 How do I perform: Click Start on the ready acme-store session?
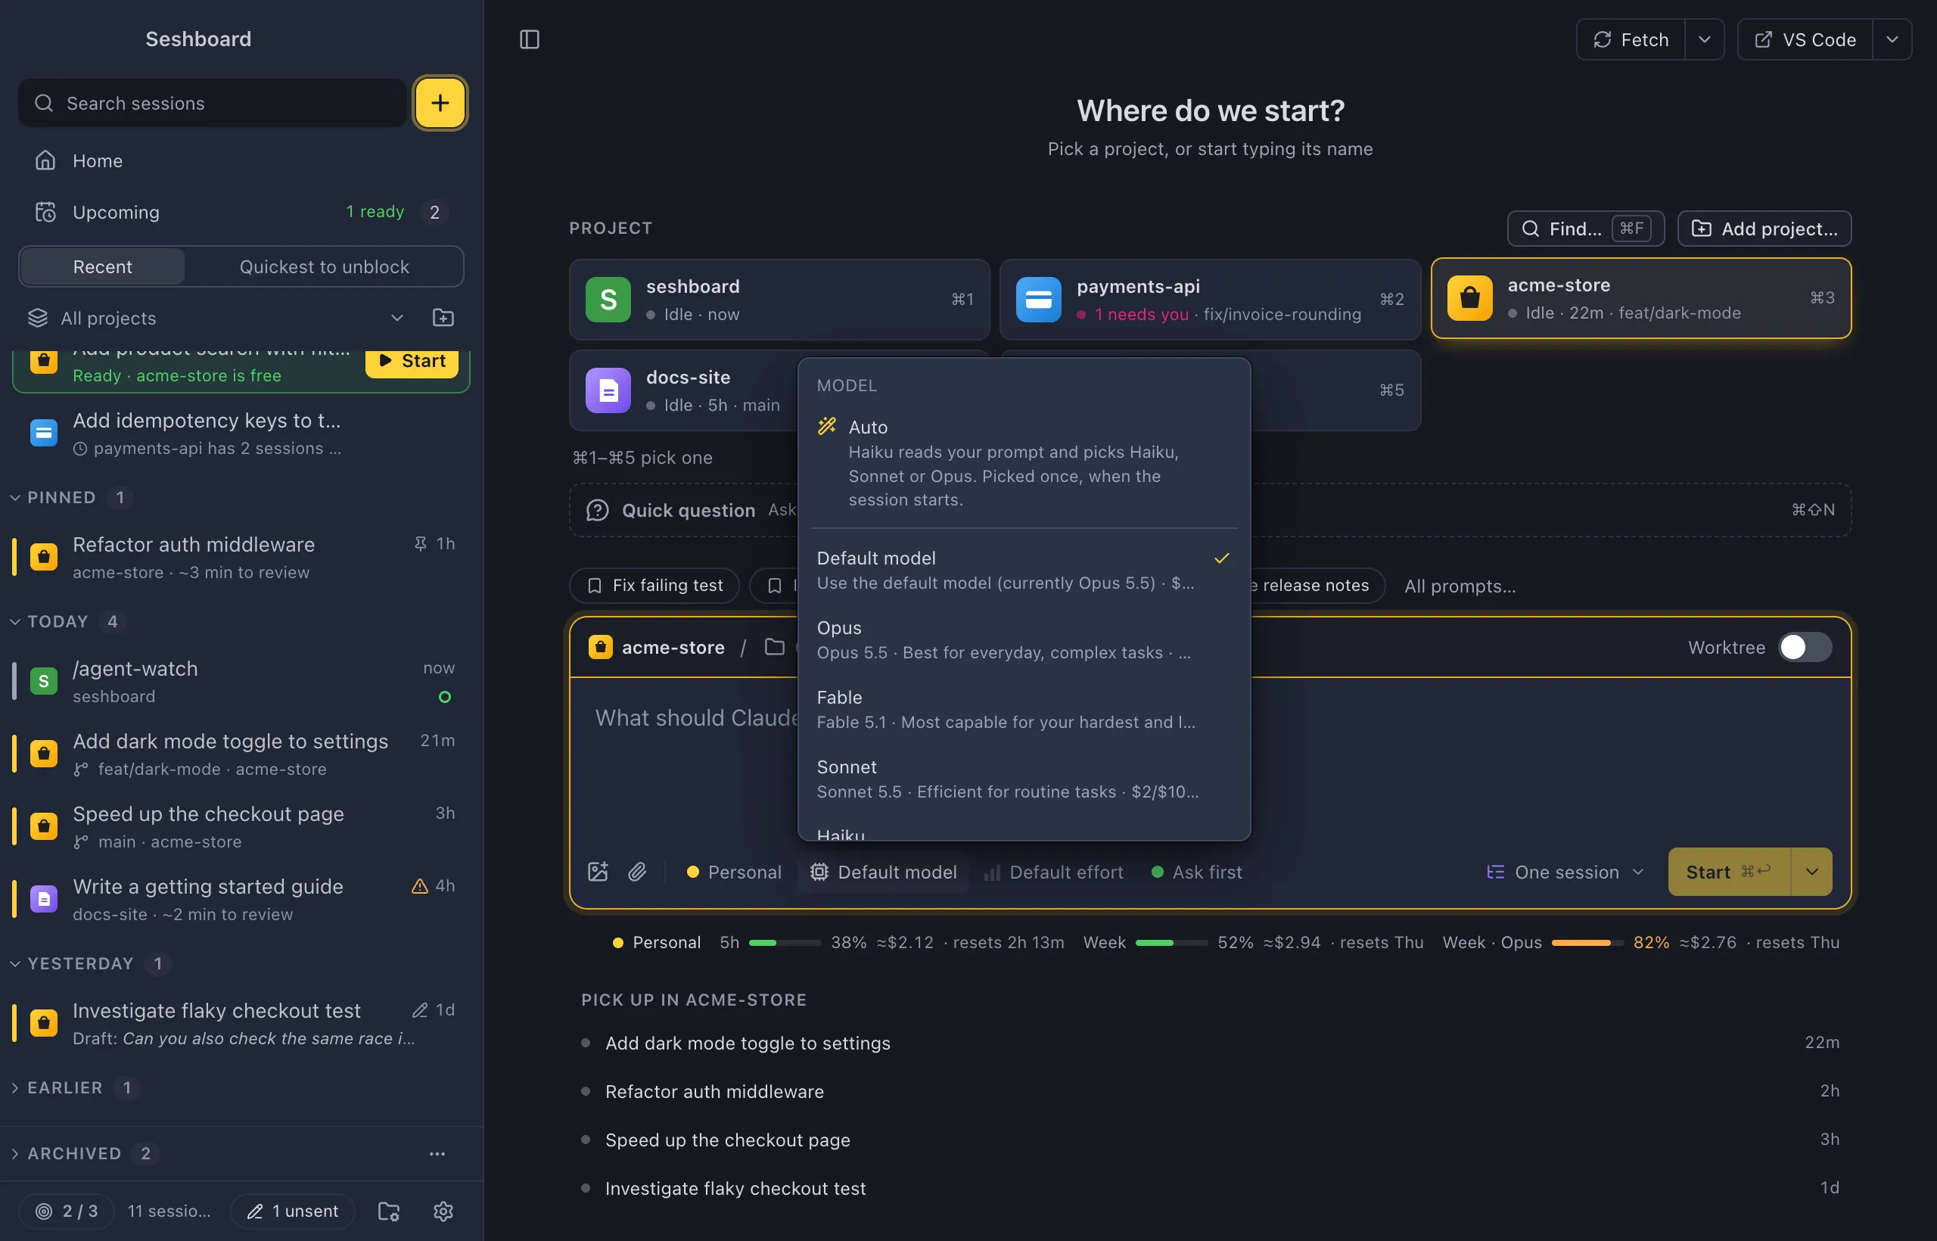412,361
